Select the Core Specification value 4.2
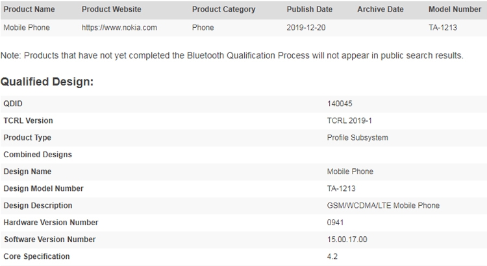Screen dimensions: 487x266 (x=332, y=256)
